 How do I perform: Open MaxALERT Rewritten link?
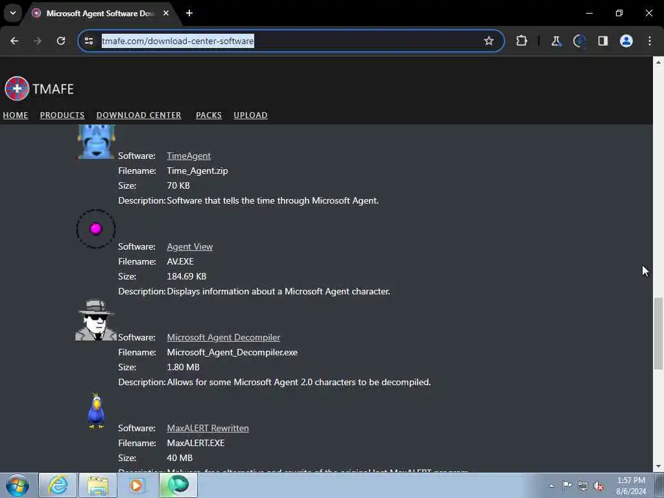click(x=208, y=428)
